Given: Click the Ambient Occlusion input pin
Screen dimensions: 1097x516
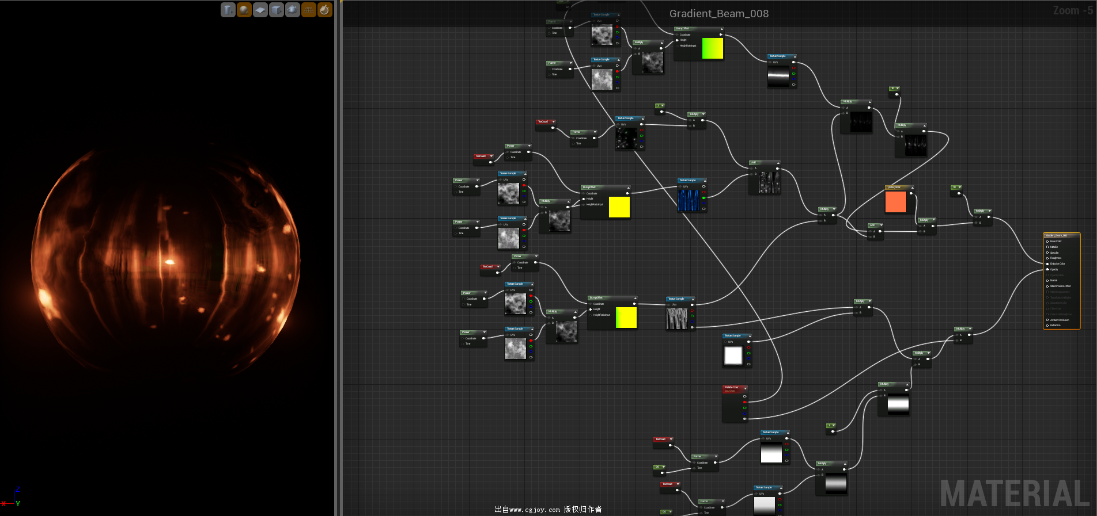Looking at the screenshot, I should pos(1047,320).
